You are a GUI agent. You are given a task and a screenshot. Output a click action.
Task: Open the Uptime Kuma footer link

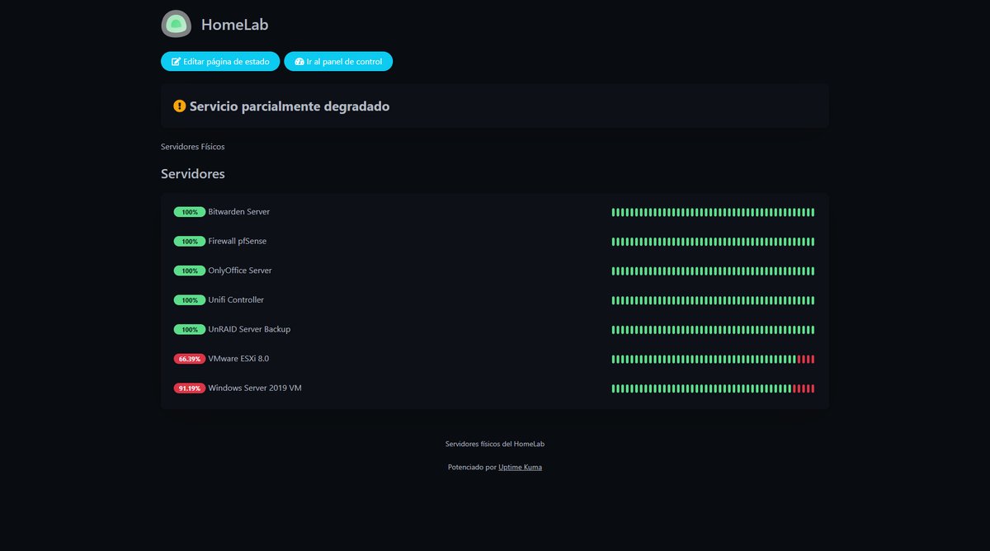click(520, 467)
